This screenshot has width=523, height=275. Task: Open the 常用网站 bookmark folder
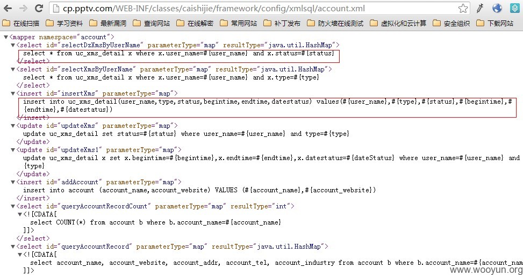(x=239, y=23)
